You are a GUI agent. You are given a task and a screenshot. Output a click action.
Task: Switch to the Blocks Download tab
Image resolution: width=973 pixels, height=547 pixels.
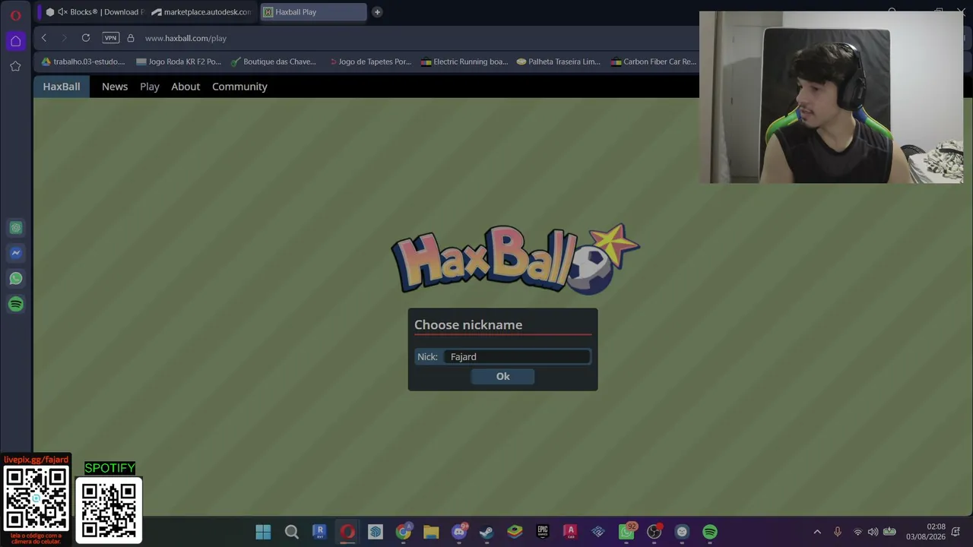[94, 12]
